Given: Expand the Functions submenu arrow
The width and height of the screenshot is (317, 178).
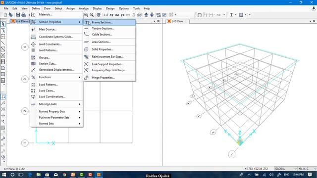Looking at the screenshot, I should (80, 77).
